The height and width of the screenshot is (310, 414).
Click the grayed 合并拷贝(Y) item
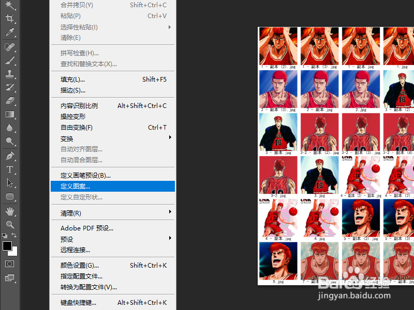(113, 5)
